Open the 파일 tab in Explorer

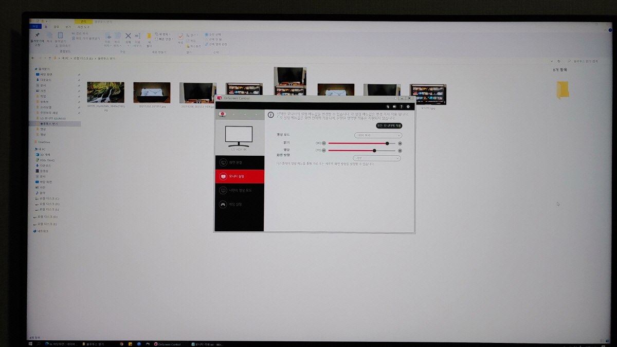[x=35, y=26]
